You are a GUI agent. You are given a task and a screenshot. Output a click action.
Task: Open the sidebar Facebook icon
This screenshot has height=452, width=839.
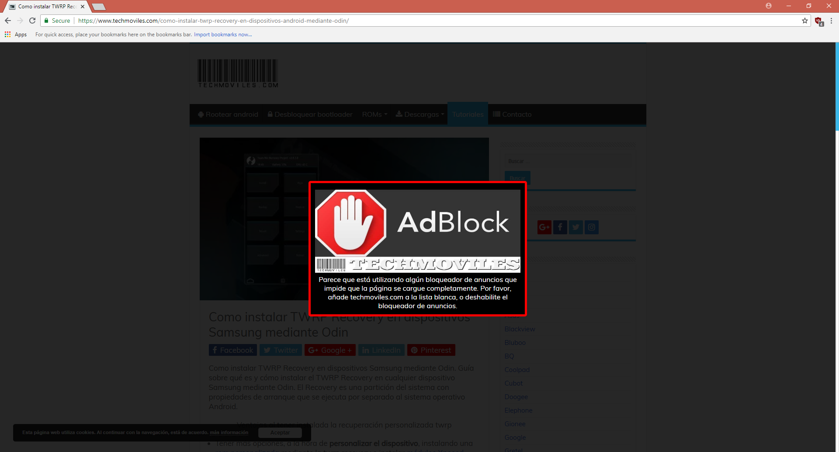pos(560,227)
